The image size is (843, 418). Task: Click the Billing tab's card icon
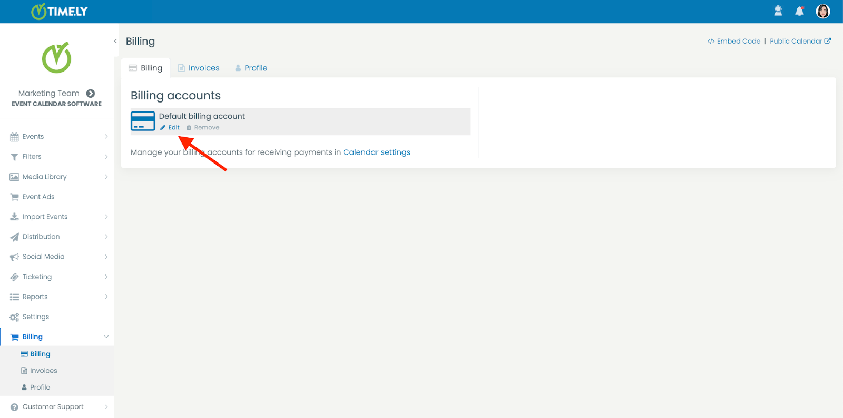[x=133, y=68]
